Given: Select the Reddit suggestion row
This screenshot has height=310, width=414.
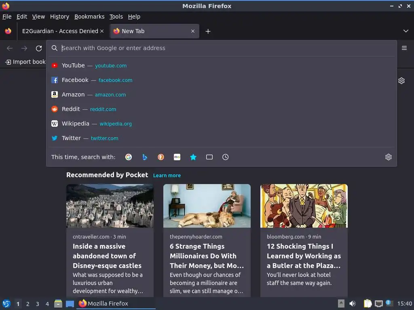Looking at the screenshot, I should 222,109.
